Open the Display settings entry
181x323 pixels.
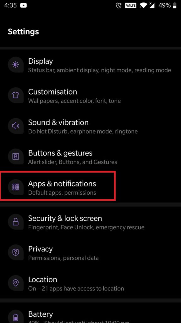[90, 65]
